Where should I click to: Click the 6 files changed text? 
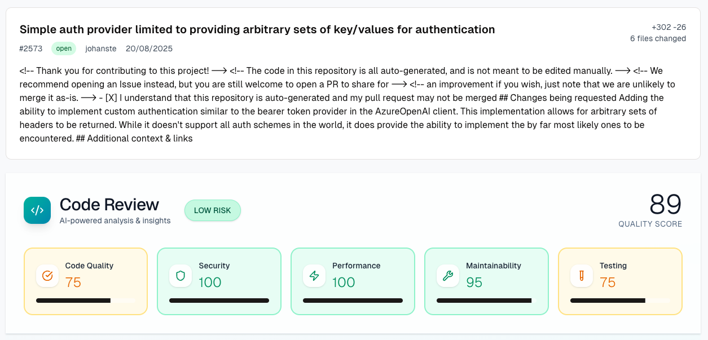tap(658, 39)
